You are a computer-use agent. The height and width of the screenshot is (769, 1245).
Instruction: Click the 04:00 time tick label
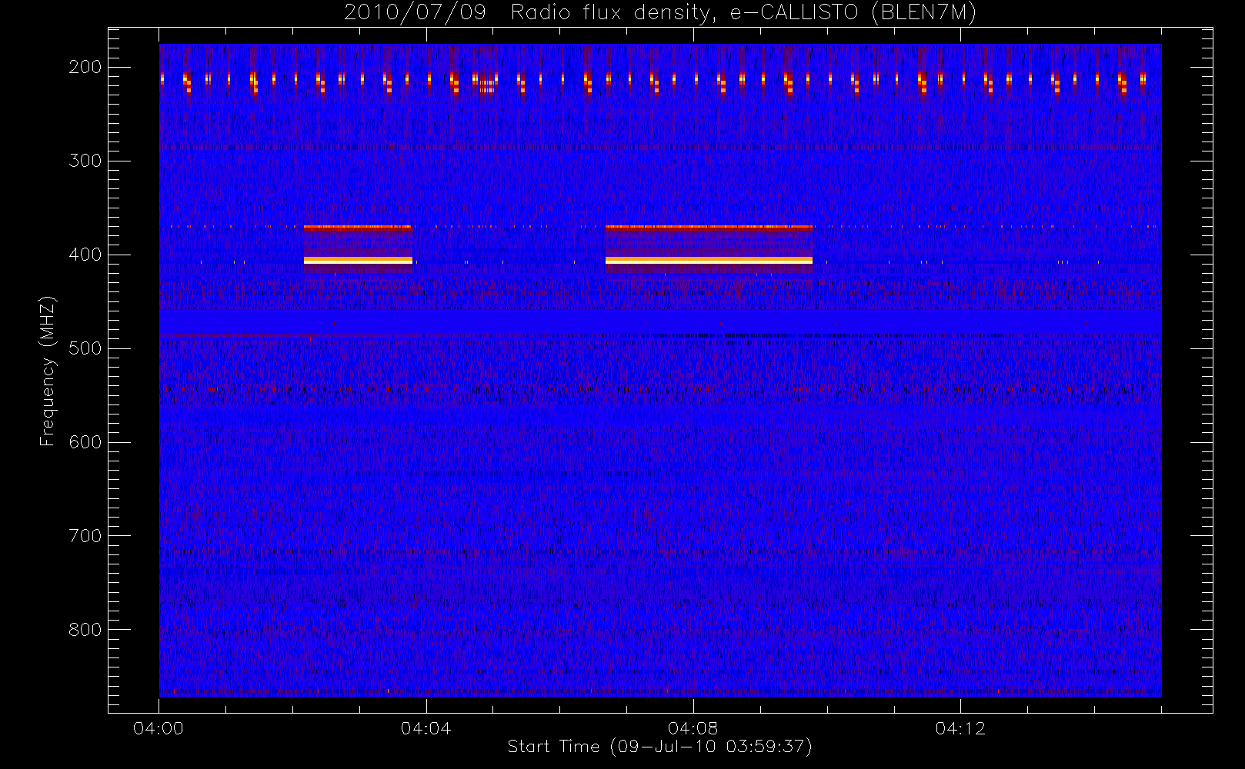pyautogui.click(x=159, y=728)
